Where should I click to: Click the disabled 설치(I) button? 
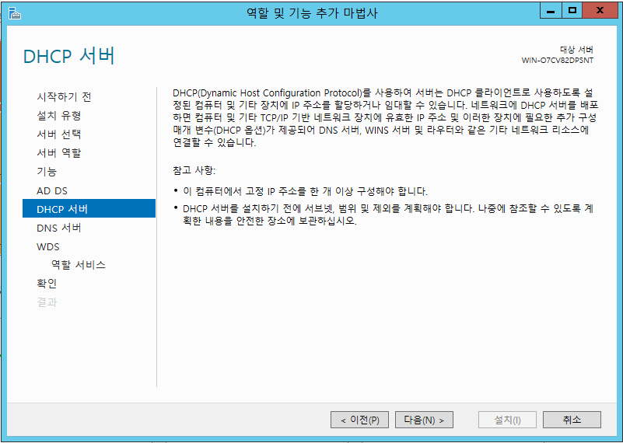point(507,420)
